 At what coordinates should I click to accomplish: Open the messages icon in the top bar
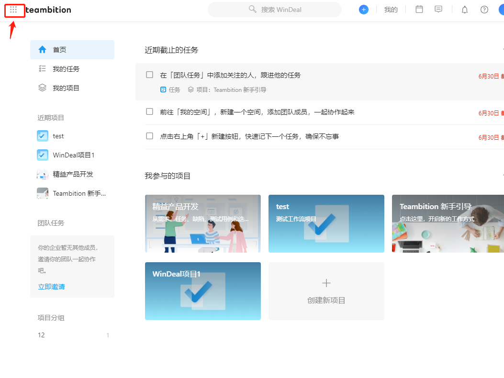tap(439, 9)
